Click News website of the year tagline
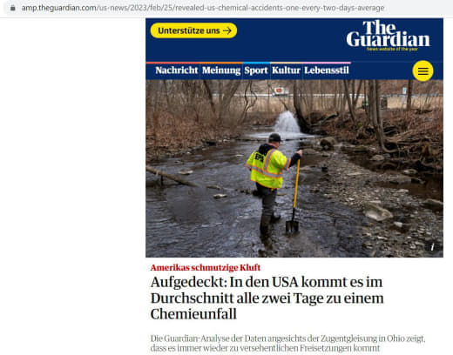This screenshot has height=355, width=453. coord(392,49)
